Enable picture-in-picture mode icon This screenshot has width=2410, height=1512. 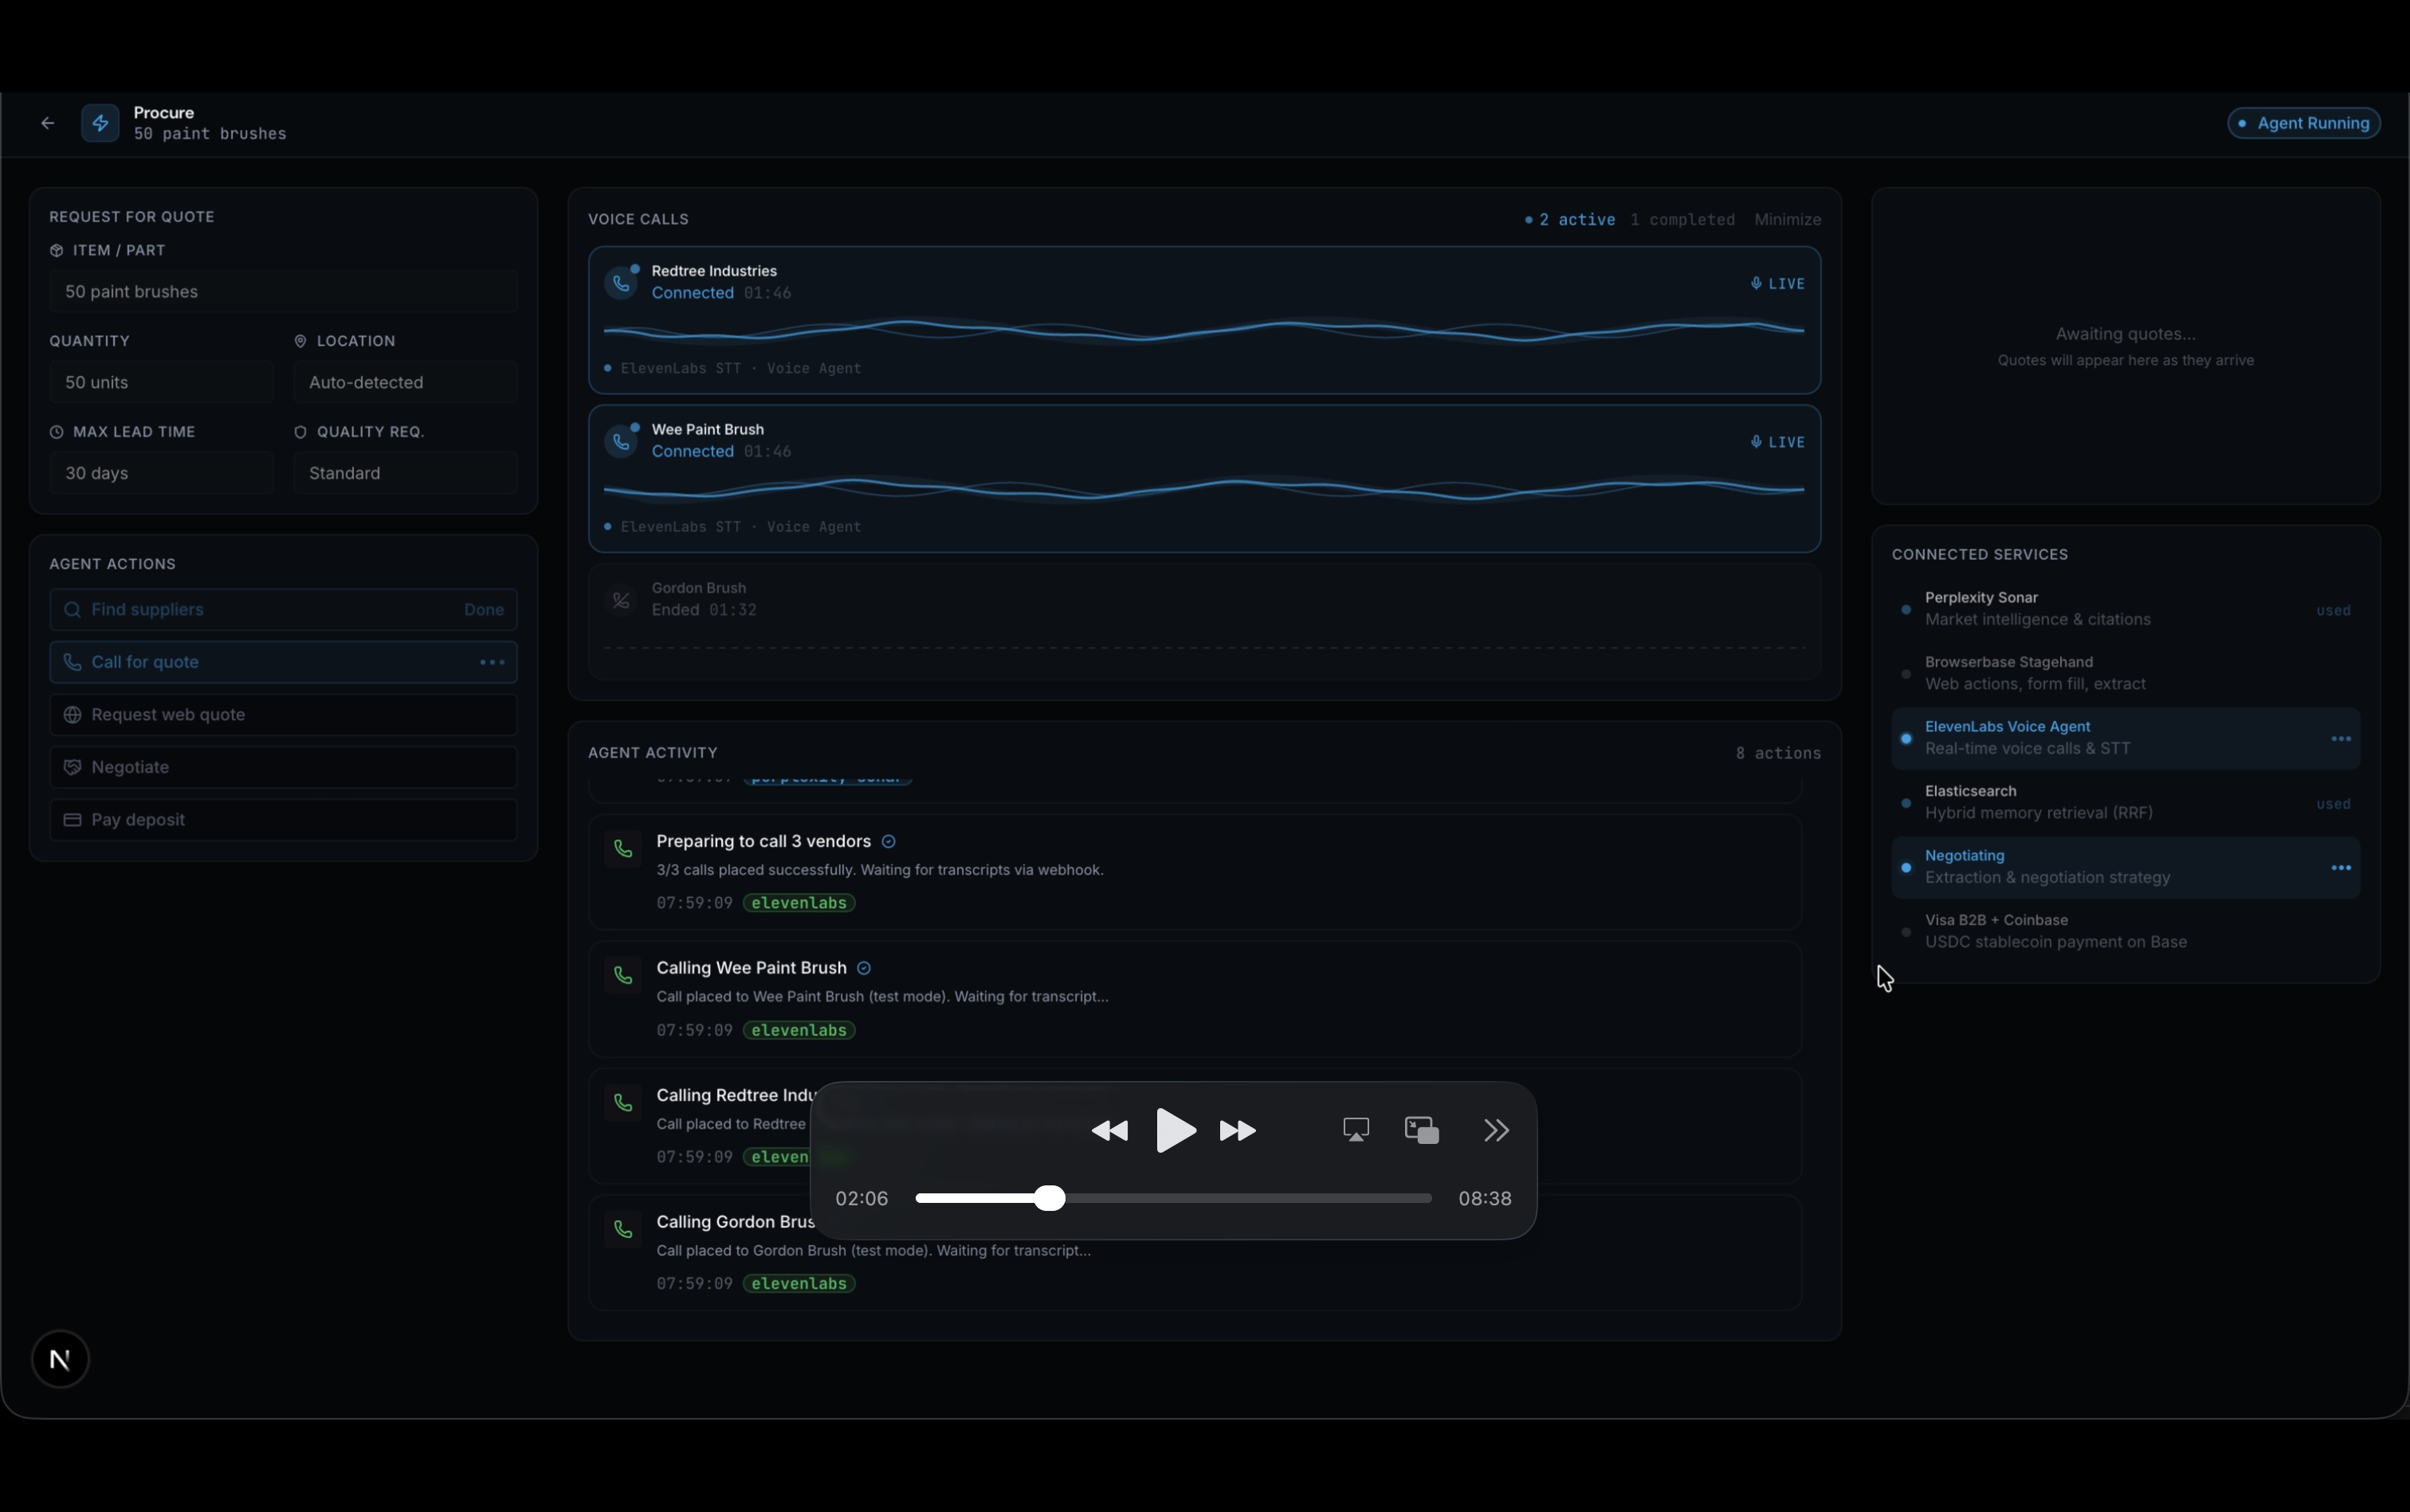coord(1422,1130)
